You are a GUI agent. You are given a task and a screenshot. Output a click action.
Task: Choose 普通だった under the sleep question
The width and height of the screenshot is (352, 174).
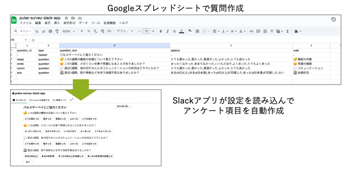(60, 119)
